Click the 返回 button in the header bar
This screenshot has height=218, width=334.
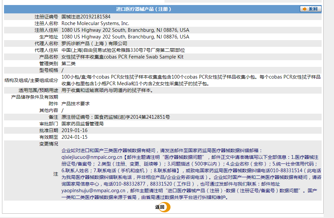click(310, 9)
